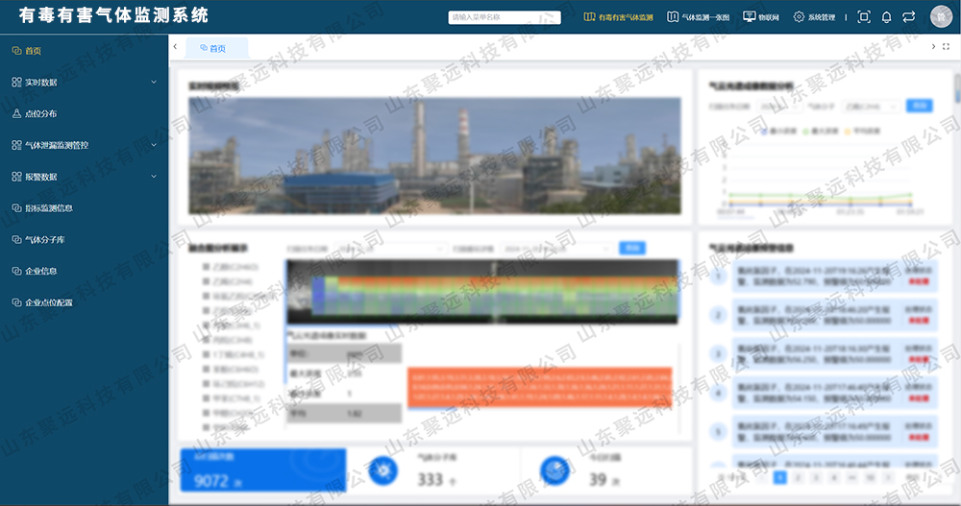
Task: Open notifications with the bell icon
Action: (x=886, y=17)
